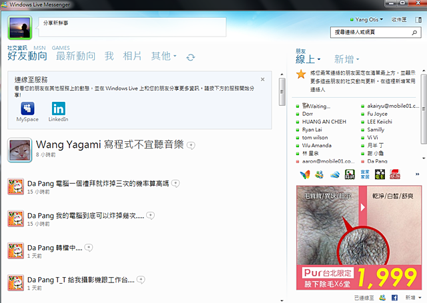The image size is (427, 303).
Task: Open contact tom wilson
Action: pos(315,137)
